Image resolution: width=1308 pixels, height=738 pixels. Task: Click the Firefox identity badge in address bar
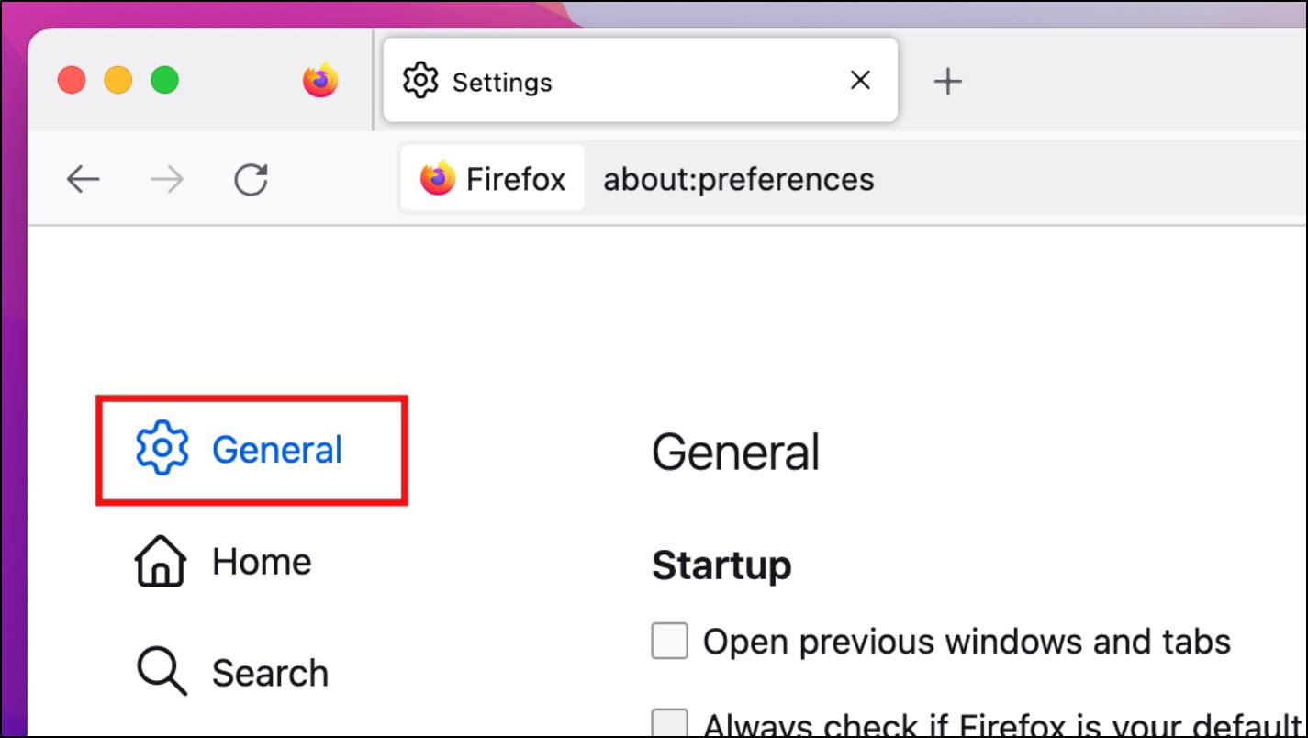493,178
